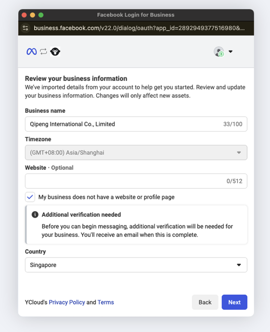Image resolution: width=270 pixels, height=332 pixels.
Task: Click the sync arrows icon between logos
Action: click(x=43, y=51)
